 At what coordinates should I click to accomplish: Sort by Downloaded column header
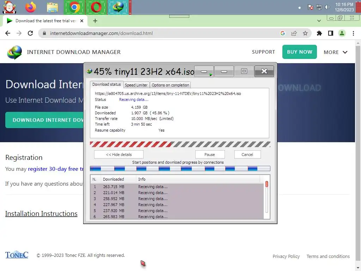[x=118, y=179]
